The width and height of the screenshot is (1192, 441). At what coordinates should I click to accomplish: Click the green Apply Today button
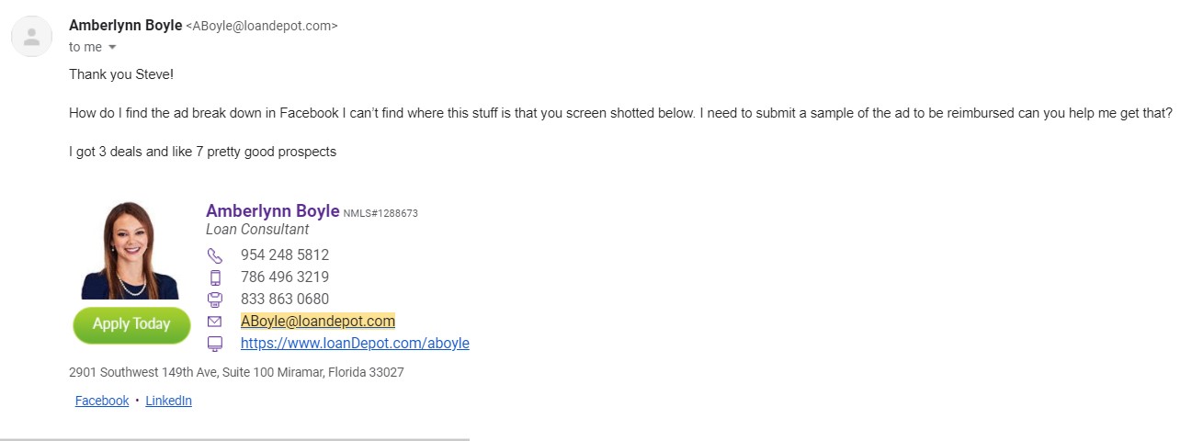131,325
